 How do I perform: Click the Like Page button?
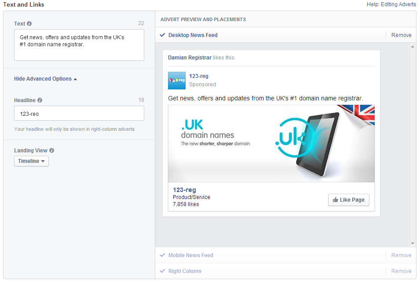click(x=348, y=200)
